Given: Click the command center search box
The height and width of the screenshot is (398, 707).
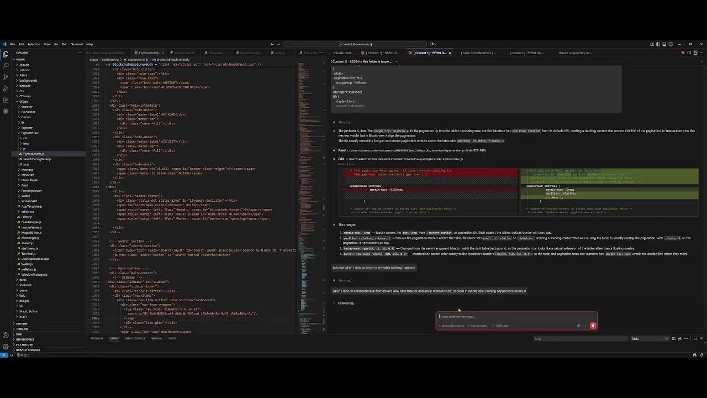Looking at the screenshot, I should (x=356, y=44).
